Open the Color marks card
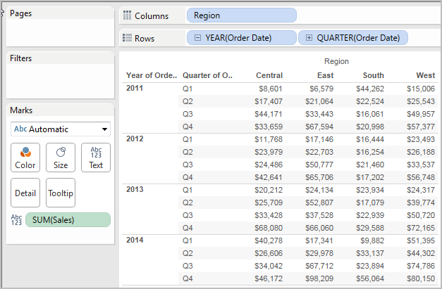Viewport: 442px width, 289px height. click(25, 158)
